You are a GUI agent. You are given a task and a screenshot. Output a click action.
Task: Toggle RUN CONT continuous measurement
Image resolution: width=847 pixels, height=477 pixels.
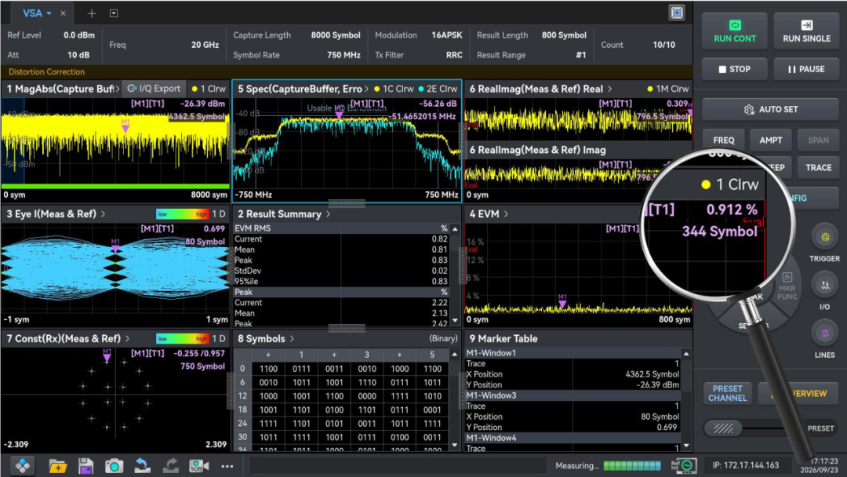(x=735, y=31)
